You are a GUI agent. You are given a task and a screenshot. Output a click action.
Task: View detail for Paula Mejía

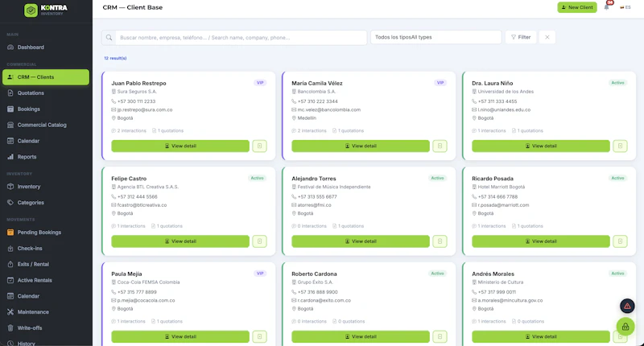point(180,336)
